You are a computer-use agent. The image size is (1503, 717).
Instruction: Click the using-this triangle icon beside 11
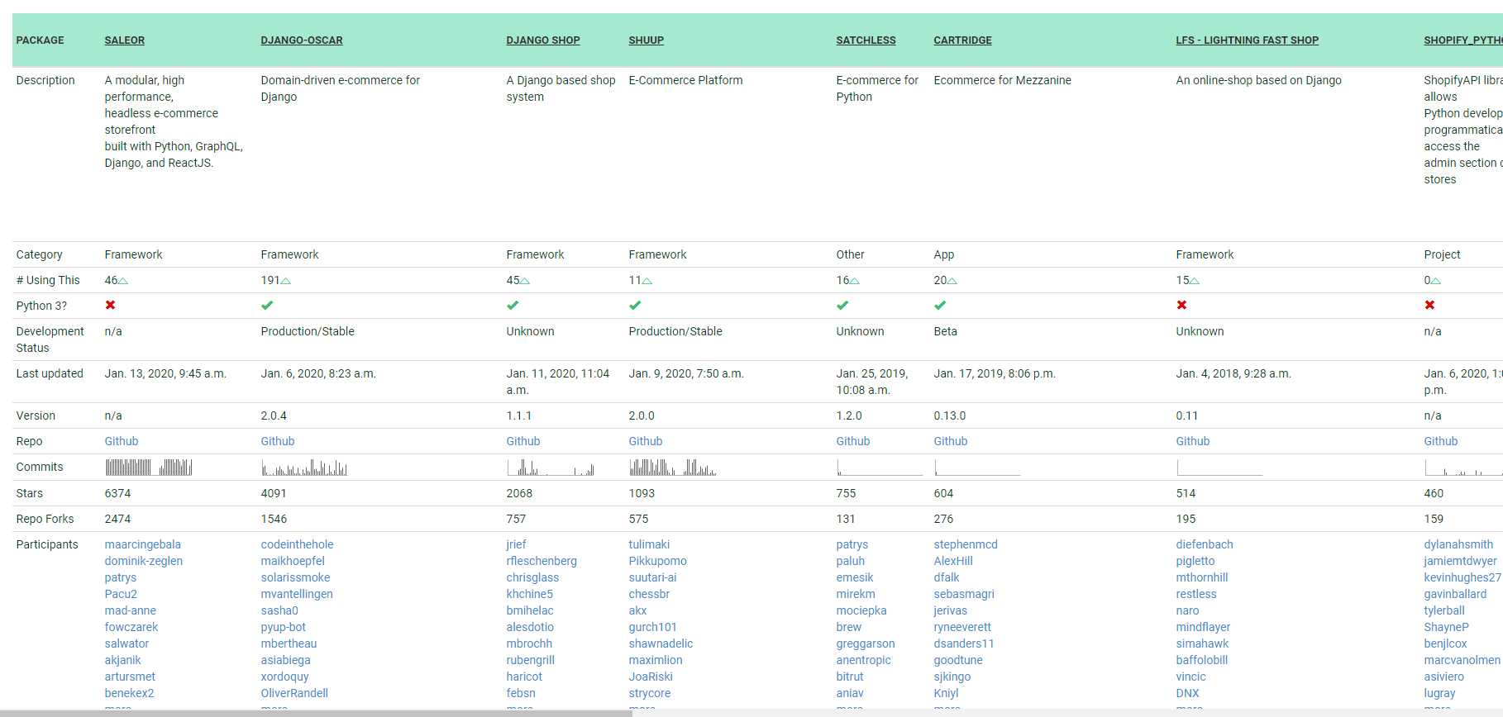[x=647, y=281]
